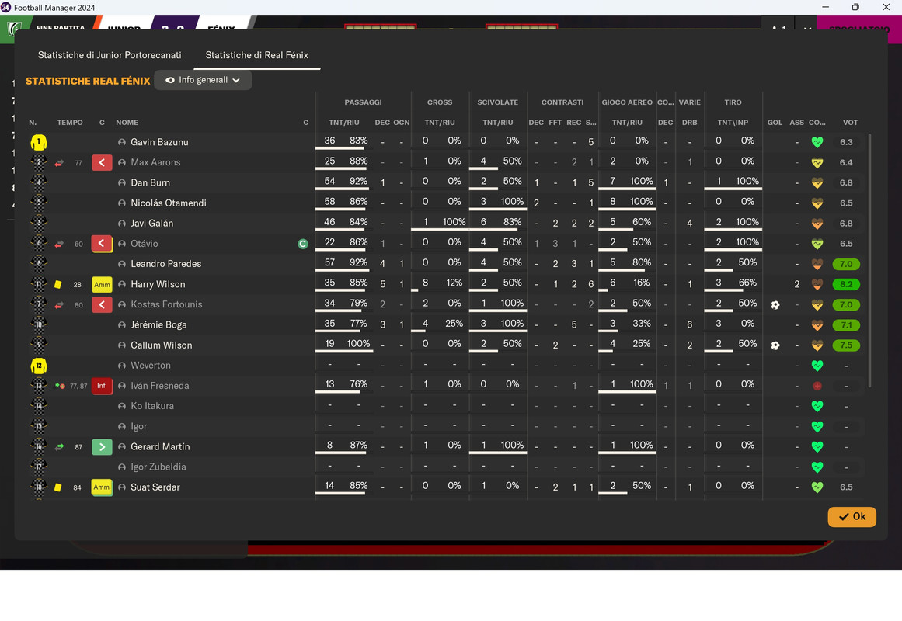Sort by ASS column header

click(x=797, y=123)
